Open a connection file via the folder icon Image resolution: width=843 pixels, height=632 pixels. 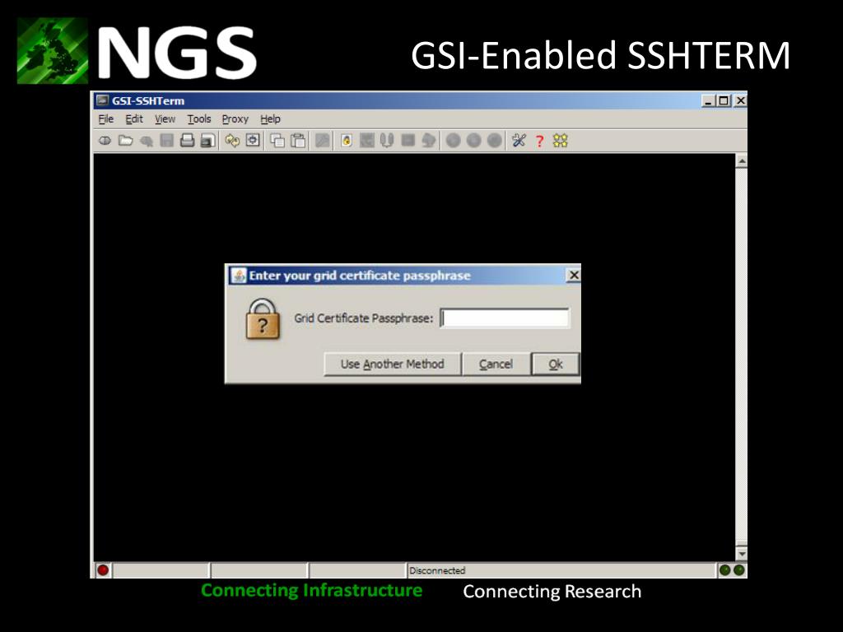click(x=125, y=141)
